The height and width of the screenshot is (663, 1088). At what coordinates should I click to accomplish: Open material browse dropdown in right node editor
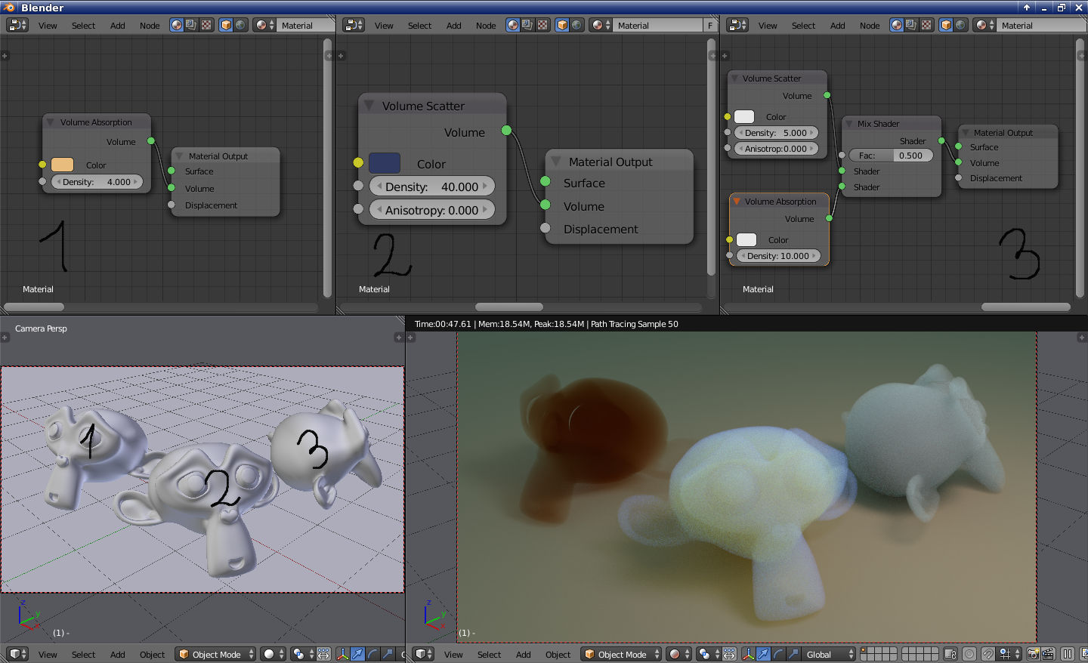pos(984,25)
